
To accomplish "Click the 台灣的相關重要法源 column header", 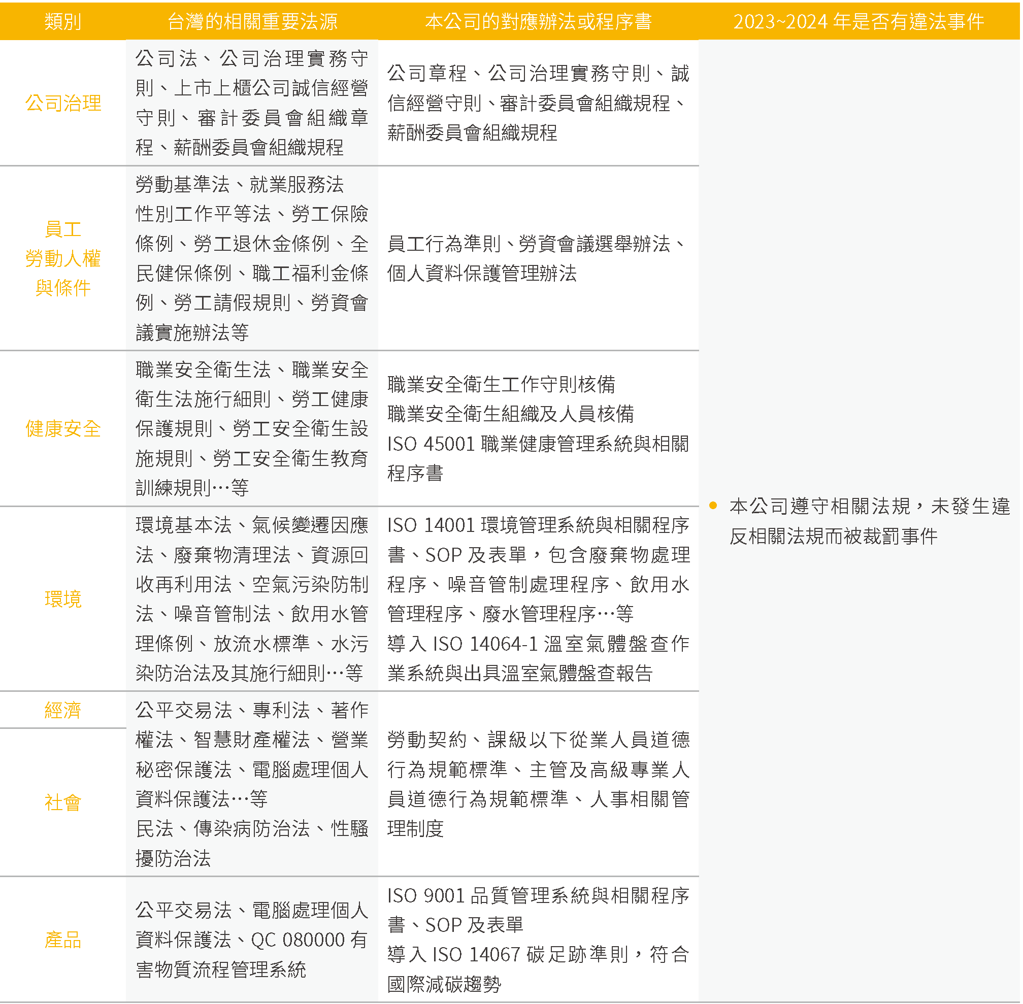I will coord(252,21).
